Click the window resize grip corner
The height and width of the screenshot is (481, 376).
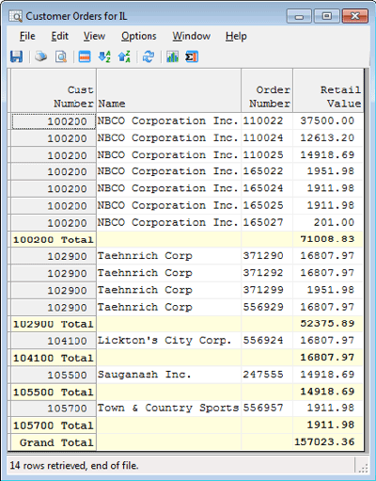click(363, 469)
